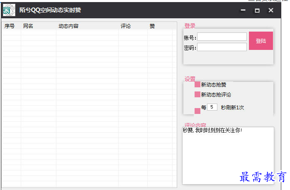Enable the 新动态抢赞 checkbox
290x190 pixels.
click(197, 84)
